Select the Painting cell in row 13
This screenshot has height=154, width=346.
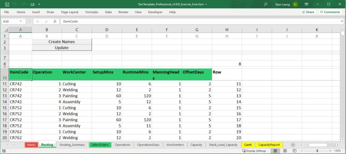coord(77,96)
